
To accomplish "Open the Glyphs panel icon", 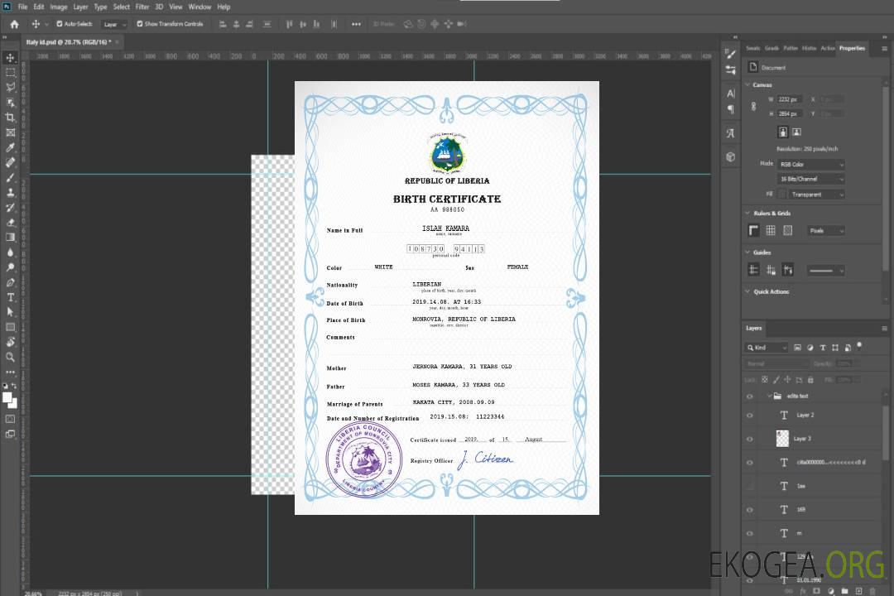I will pyautogui.click(x=730, y=133).
